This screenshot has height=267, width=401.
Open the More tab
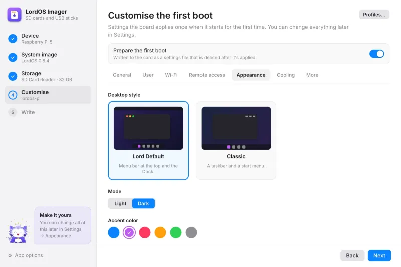[x=312, y=75]
